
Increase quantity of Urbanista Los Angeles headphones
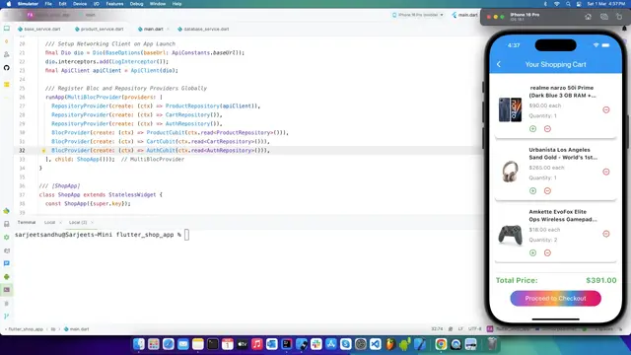coord(532,190)
